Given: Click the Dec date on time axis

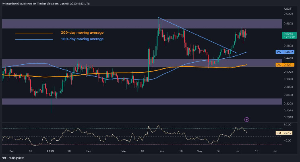Looking at the screenshot, I should tap(12, 151).
